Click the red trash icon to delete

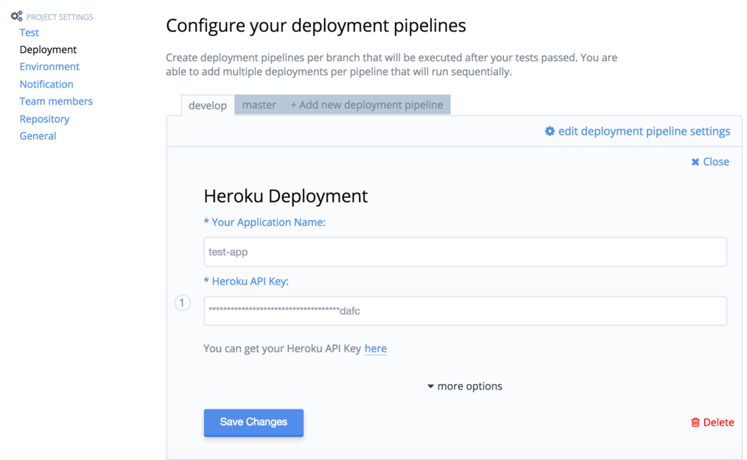click(695, 422)
